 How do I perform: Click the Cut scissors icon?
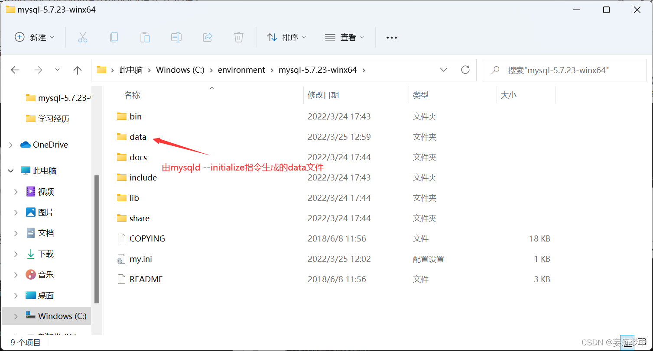[83, 37]
